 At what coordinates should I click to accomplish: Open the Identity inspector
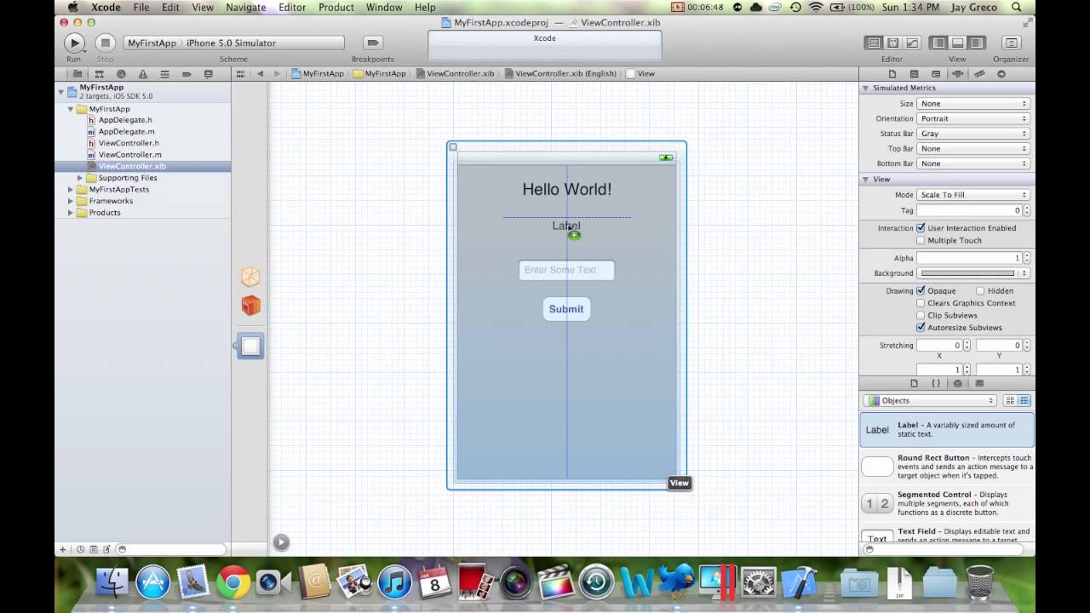(x=936, y=74)
